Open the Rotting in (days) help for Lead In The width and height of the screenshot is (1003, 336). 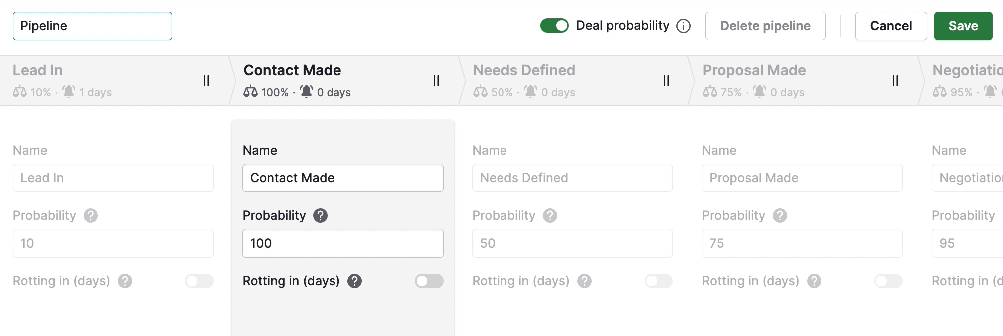pos(126,281)
